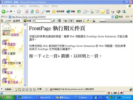The width and height of the screenshot is (133, 100).
Task: Expand the toolbar overflow chevron
Action: (132, 16)
